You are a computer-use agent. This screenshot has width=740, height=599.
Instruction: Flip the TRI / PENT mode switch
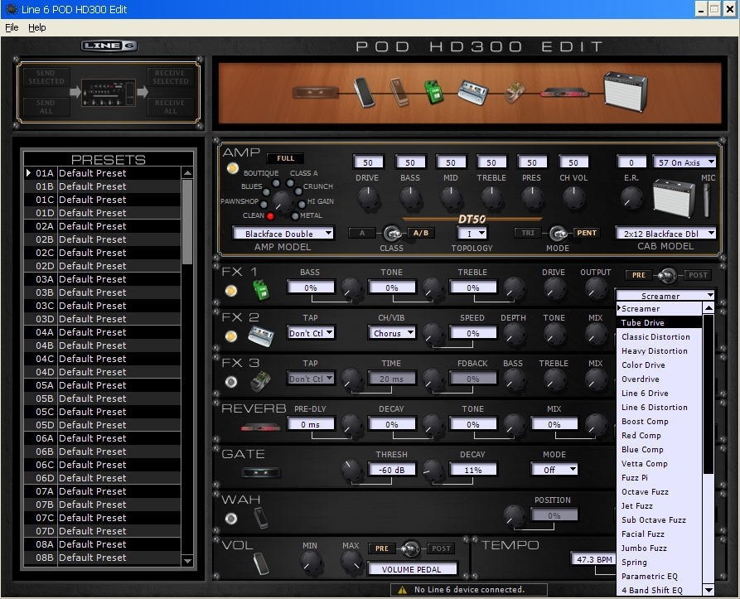click(558, 233)
